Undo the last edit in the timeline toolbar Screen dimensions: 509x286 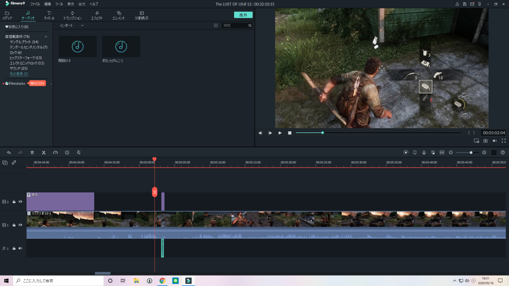(x=8, y=153)
